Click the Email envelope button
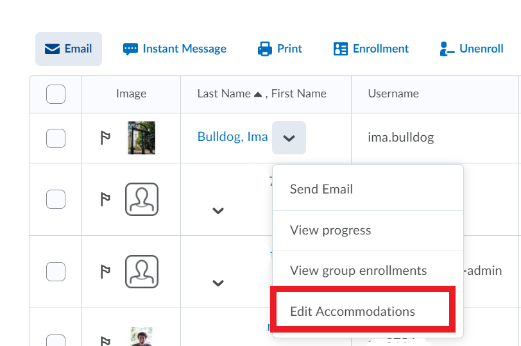Image resolution: width=521 pixels, height=346 pixels. (68, 49)
